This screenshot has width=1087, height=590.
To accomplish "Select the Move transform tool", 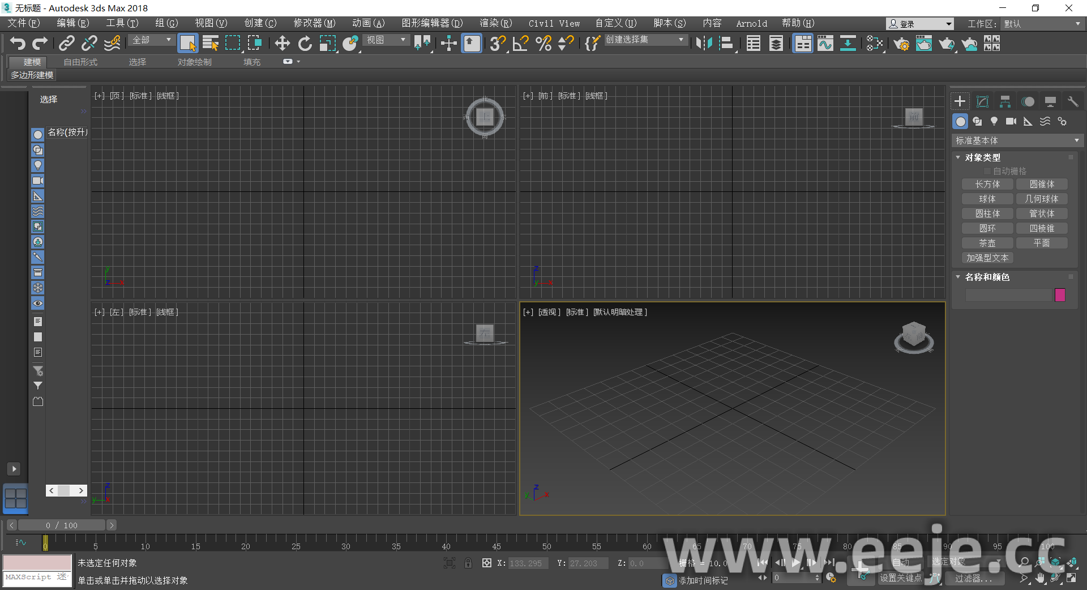I will (282, 44).
